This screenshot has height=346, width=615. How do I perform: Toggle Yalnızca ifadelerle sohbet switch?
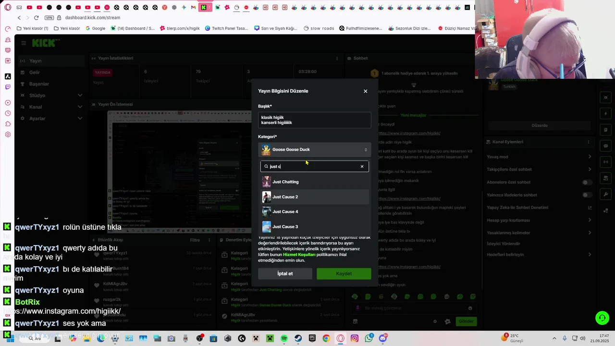tap(587, 195)
